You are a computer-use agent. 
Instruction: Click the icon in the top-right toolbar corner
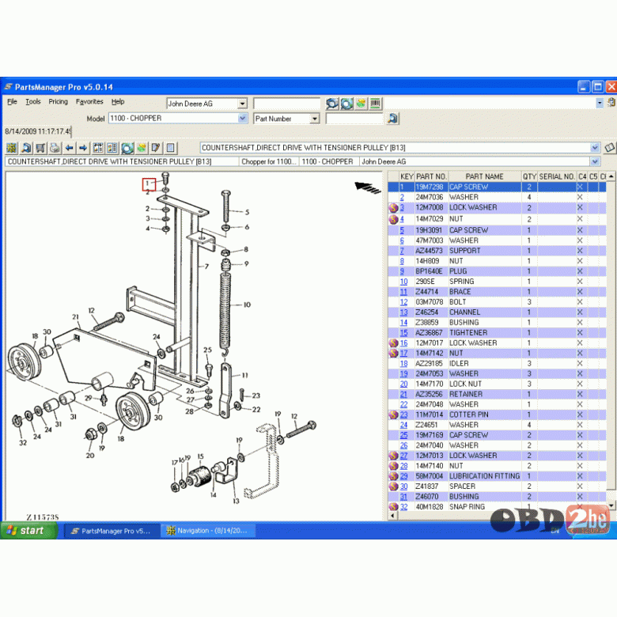(x=611, y=103)
